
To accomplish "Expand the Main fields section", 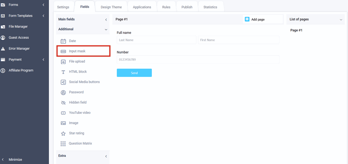I will coord(106,20).
